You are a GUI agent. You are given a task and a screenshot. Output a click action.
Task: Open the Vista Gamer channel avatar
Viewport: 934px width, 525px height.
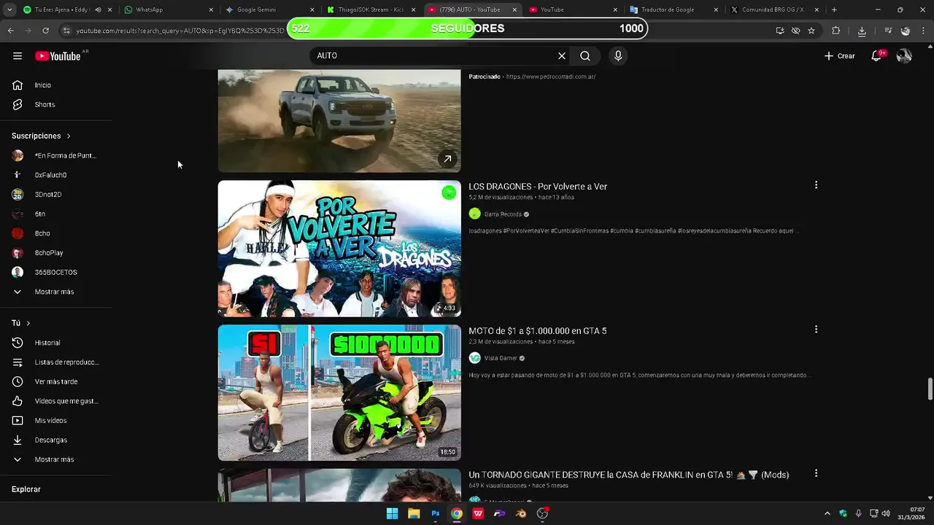point(475,358)
